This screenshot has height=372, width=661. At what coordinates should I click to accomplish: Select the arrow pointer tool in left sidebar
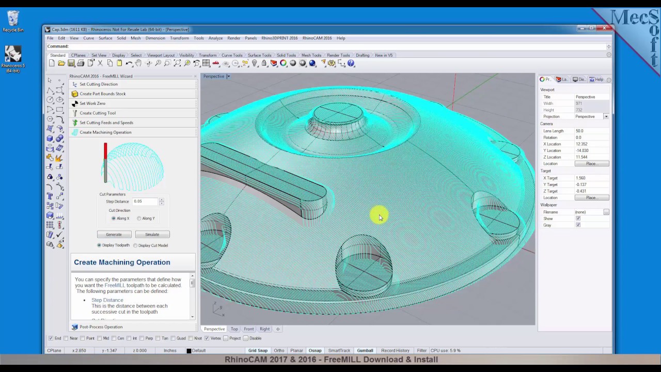click(x=50, y=80)
